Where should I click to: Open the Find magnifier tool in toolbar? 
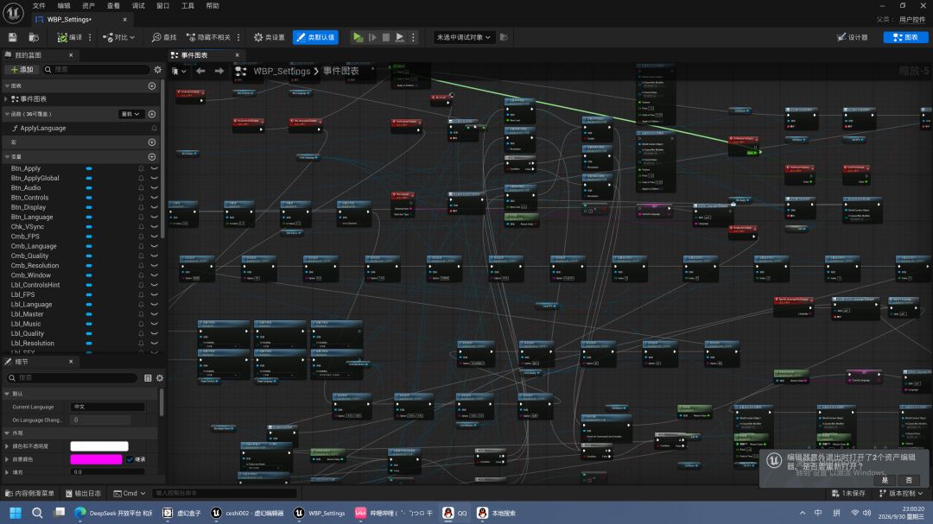coord(164,37)
